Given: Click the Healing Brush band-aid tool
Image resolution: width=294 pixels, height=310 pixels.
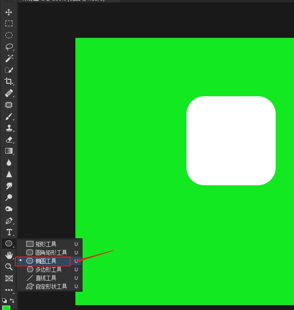Looking at the screenshot, I should pos(8,93).
